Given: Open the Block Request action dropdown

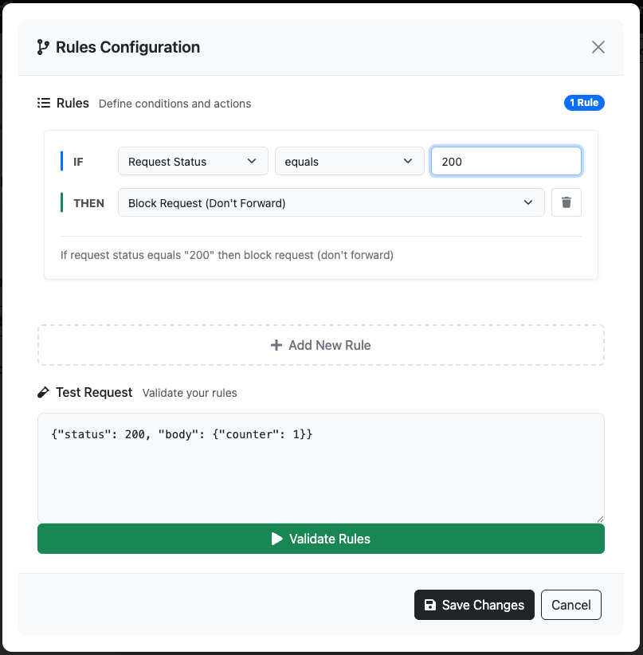Looking at the screenshot, I should click(x=331, y=202).
